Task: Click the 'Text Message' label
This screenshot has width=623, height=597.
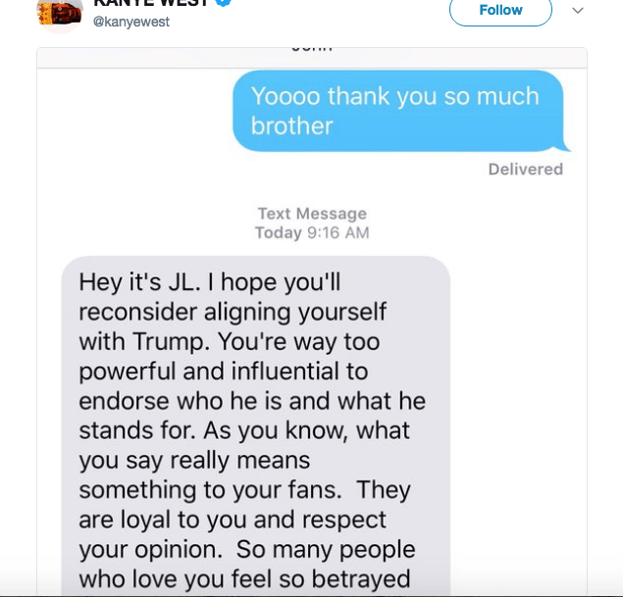Action: point(311,214)
